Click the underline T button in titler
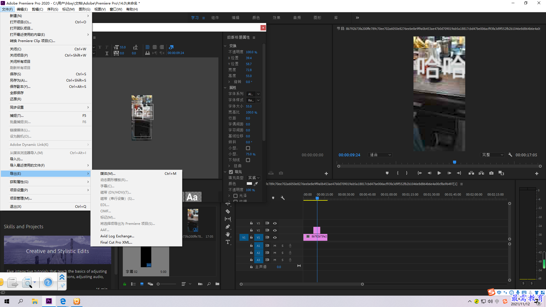The image size is (546, 307). click(x=107, y=53)
